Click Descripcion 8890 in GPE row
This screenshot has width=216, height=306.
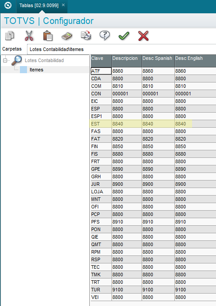coord(127,169)
